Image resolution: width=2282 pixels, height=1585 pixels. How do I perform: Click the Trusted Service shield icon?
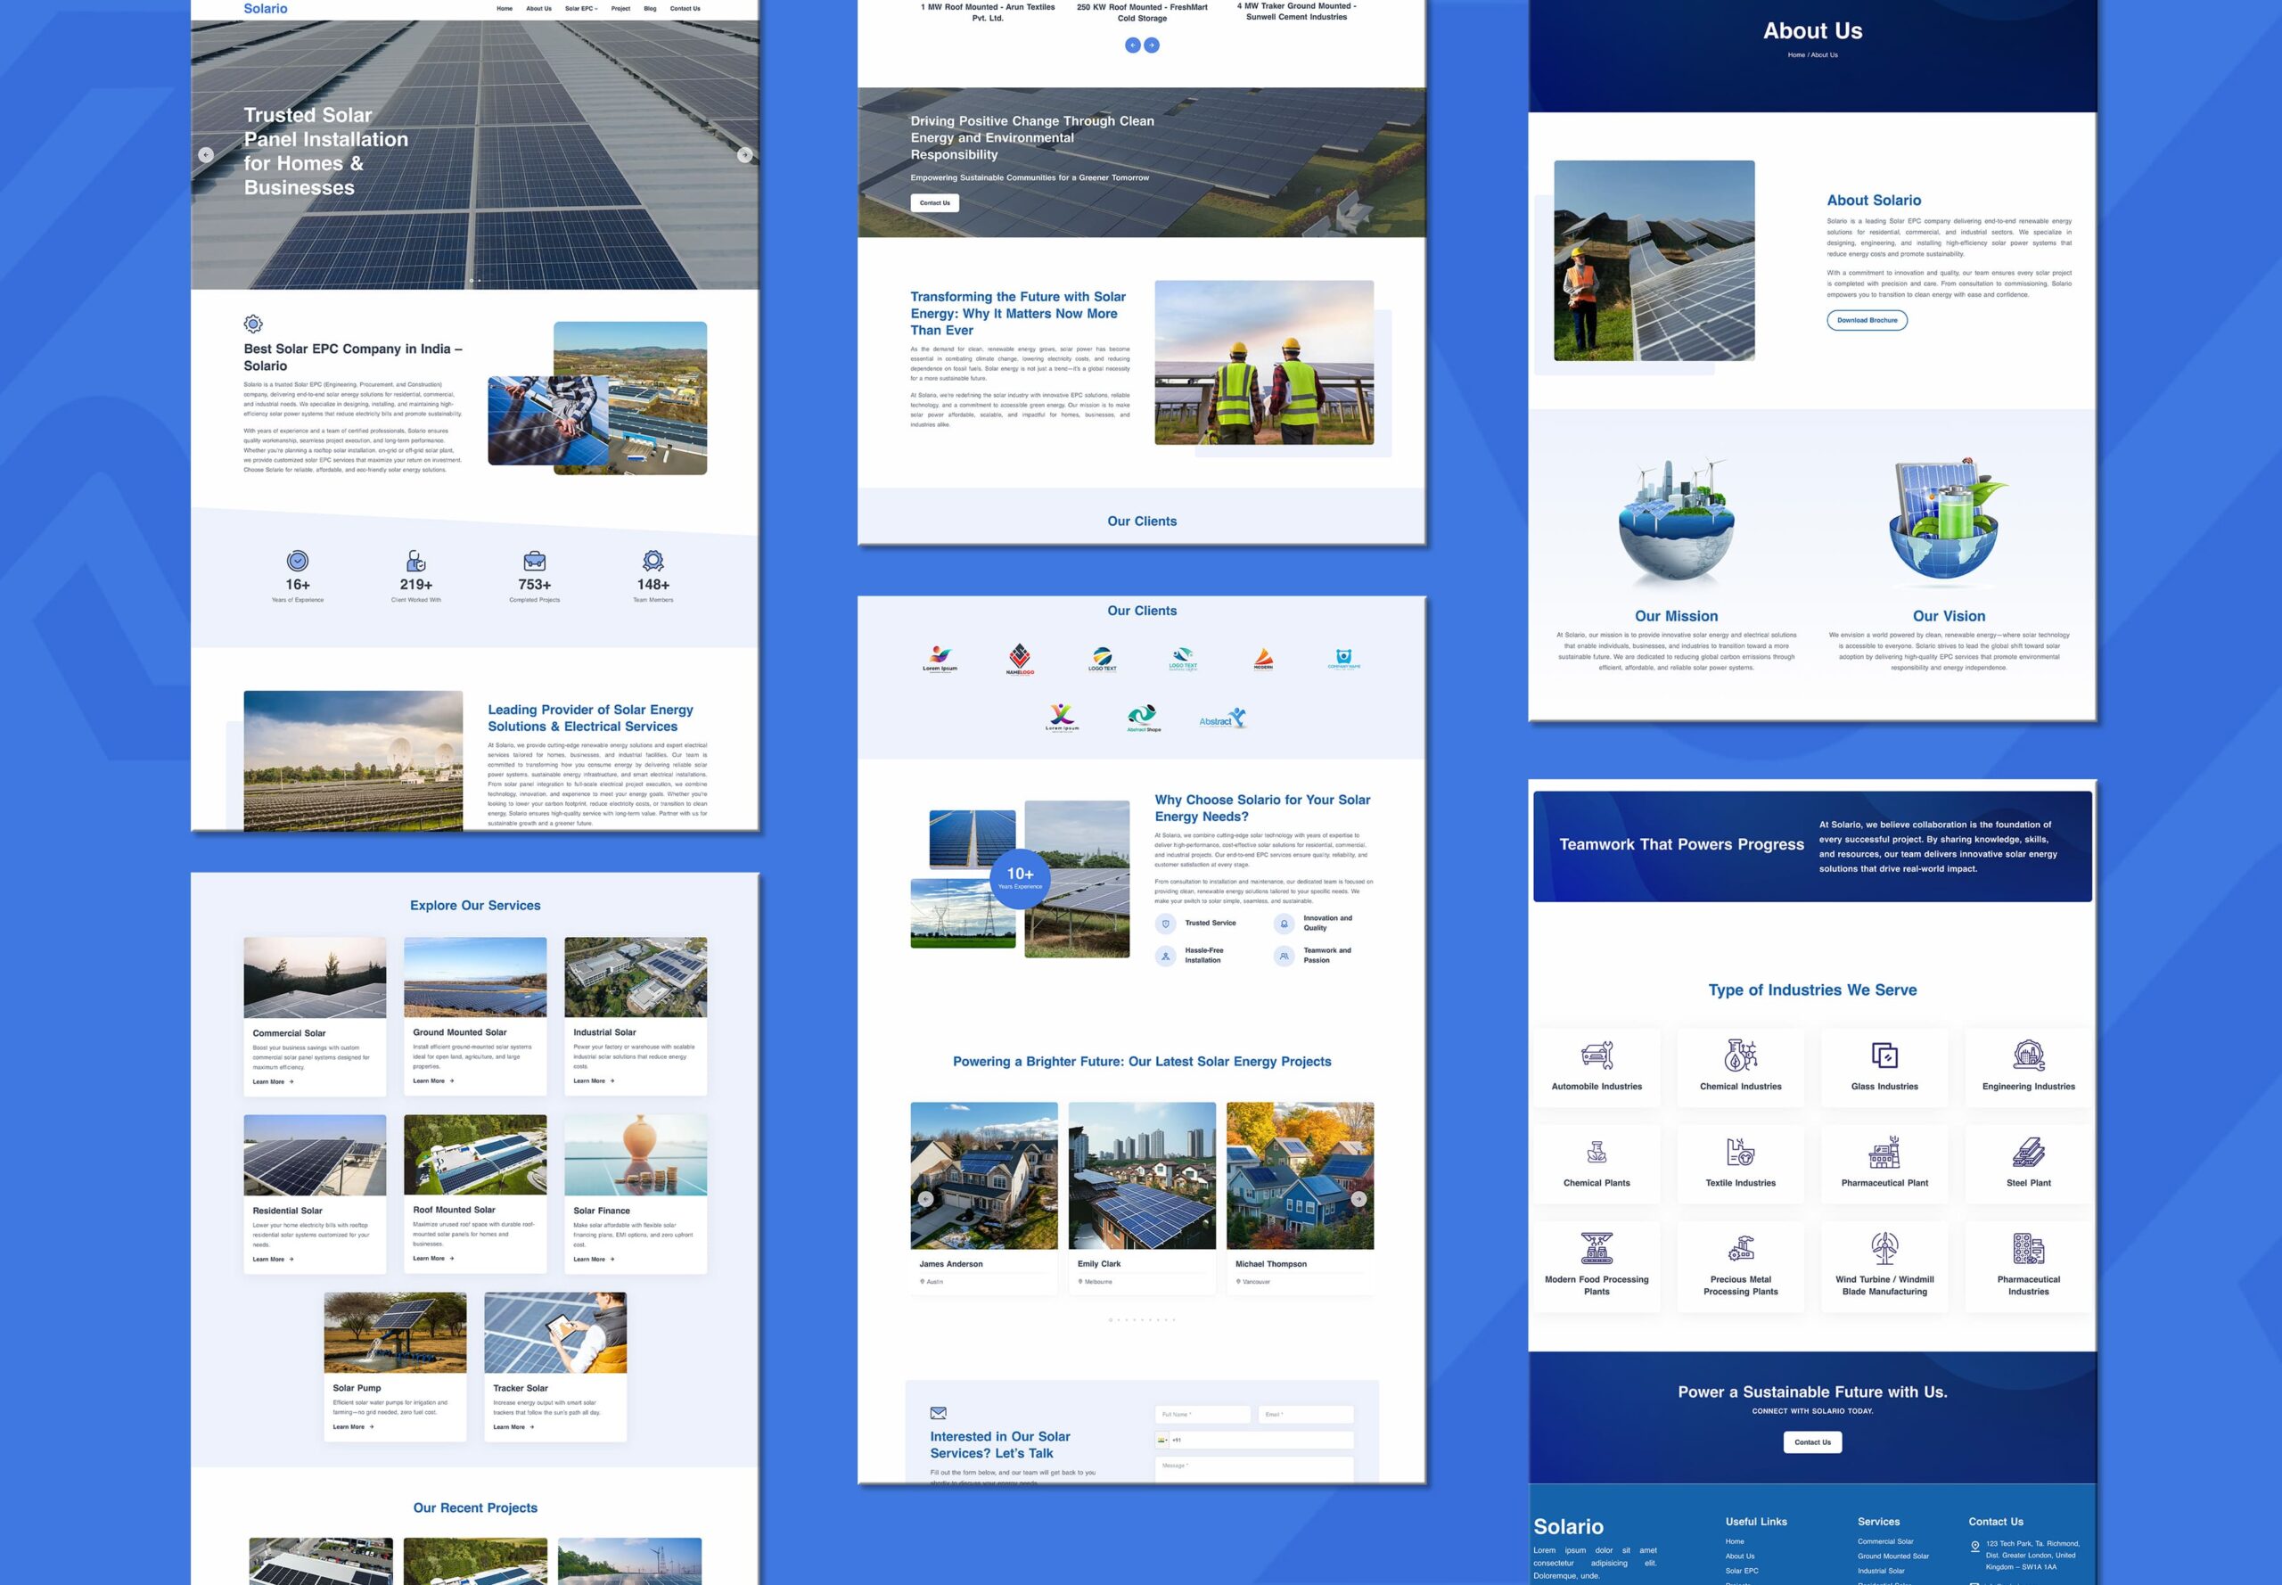point(1166,924)
